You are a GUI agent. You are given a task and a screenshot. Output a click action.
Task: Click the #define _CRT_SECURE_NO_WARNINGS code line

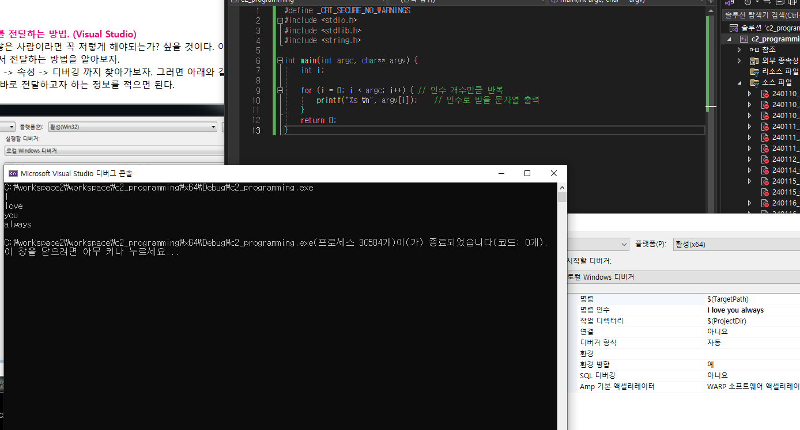[x=347, y=10]
